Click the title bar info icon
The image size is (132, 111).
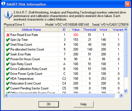[x=3, y=4]
